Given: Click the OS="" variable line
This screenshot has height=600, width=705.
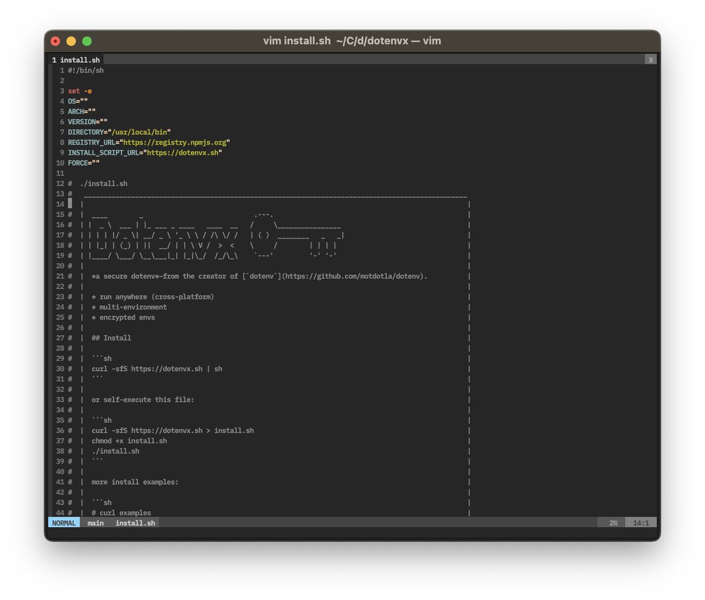Looking at the screenshot, I should tap(78, 101).
